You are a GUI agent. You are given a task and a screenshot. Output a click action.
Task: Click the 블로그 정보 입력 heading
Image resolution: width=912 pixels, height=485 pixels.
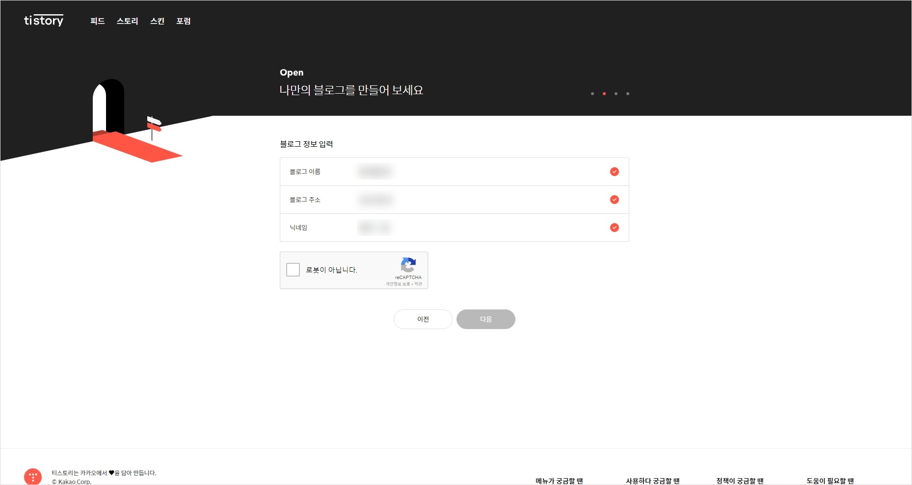pos(306,144)
